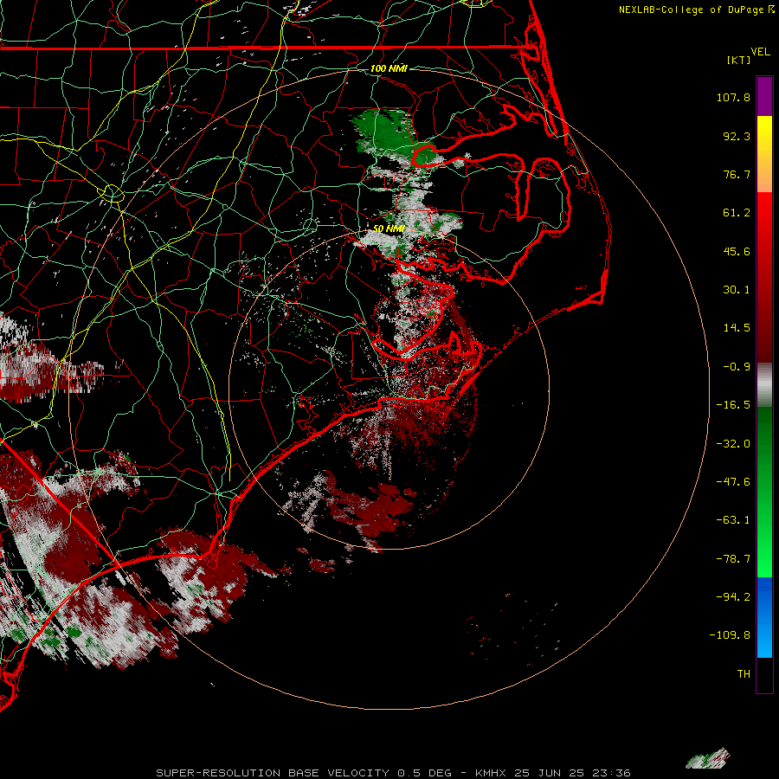Screen dimensions: 779x779
Task: Click the purple segment of velocity color bar
Action: pyautogui.click(x=764, y=96)
